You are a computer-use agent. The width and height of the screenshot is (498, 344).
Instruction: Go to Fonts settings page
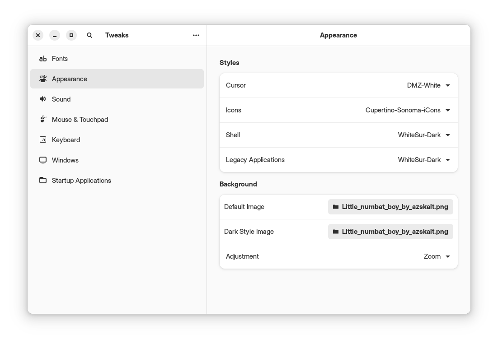[x=117, y=59]
